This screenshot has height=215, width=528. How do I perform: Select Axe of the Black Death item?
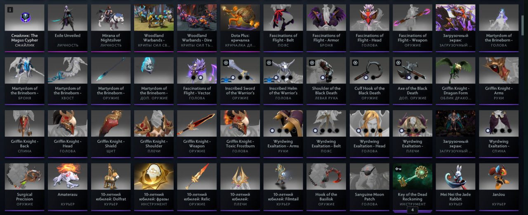coord(412,80)
